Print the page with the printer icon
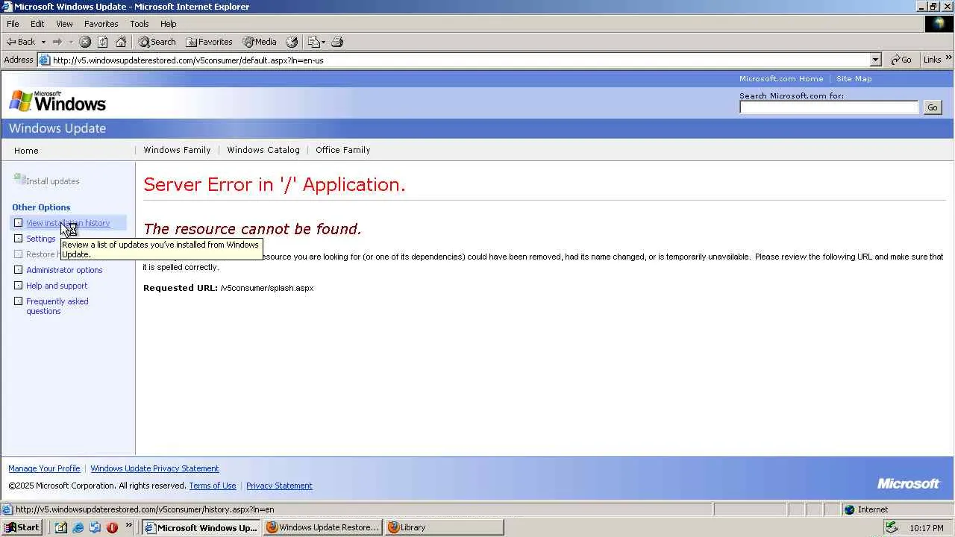This screenshot has width=955, height=537. (x=337, y=42)
